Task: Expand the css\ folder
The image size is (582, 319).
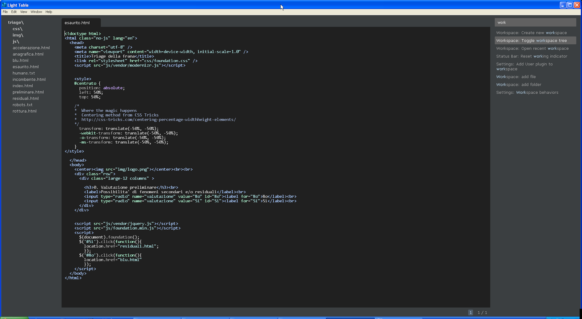Action: [x=17, y=29]
